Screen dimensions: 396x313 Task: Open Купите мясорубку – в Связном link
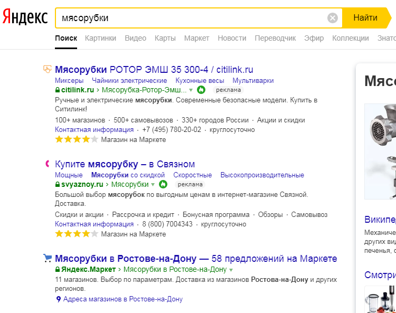pyautogui.click(x=125, y=164)
